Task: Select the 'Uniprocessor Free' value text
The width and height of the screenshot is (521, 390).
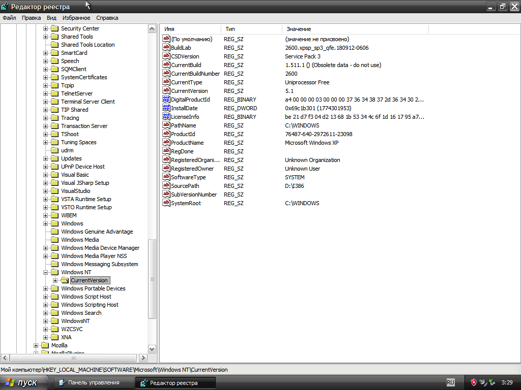Action: tap(307, 82)
